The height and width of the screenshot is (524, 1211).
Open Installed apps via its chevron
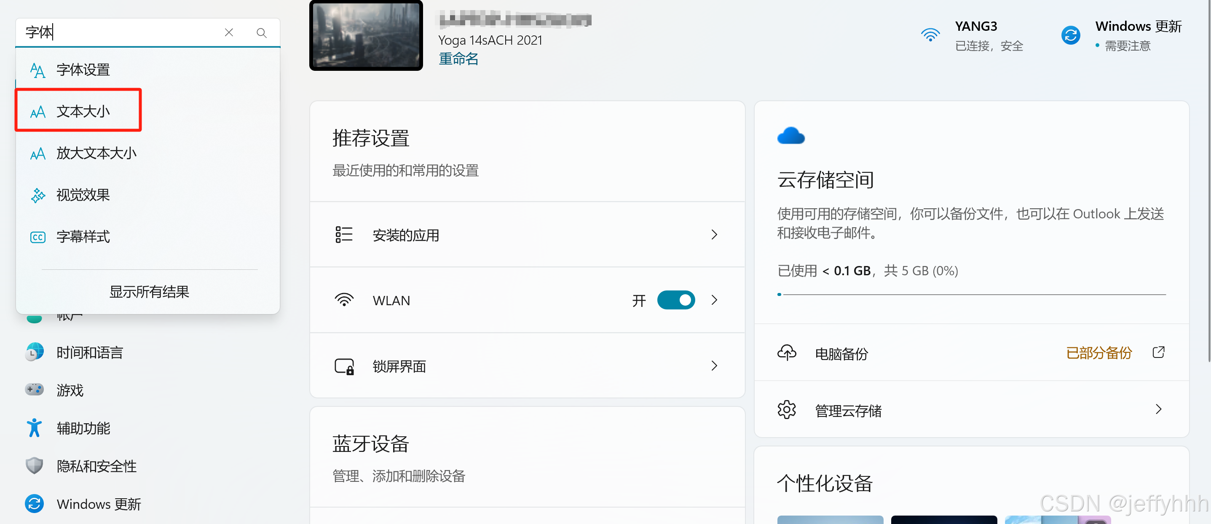[x=714, y=235]
